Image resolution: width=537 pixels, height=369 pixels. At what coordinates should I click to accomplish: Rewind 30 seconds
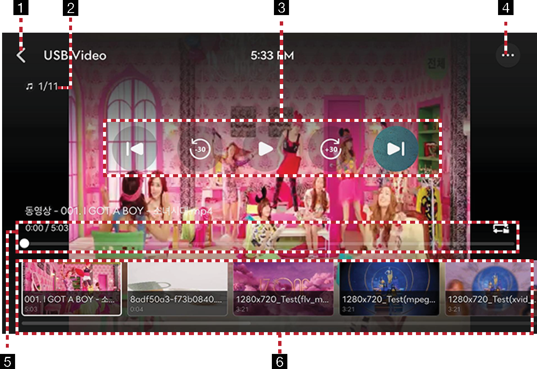[200, 149]
